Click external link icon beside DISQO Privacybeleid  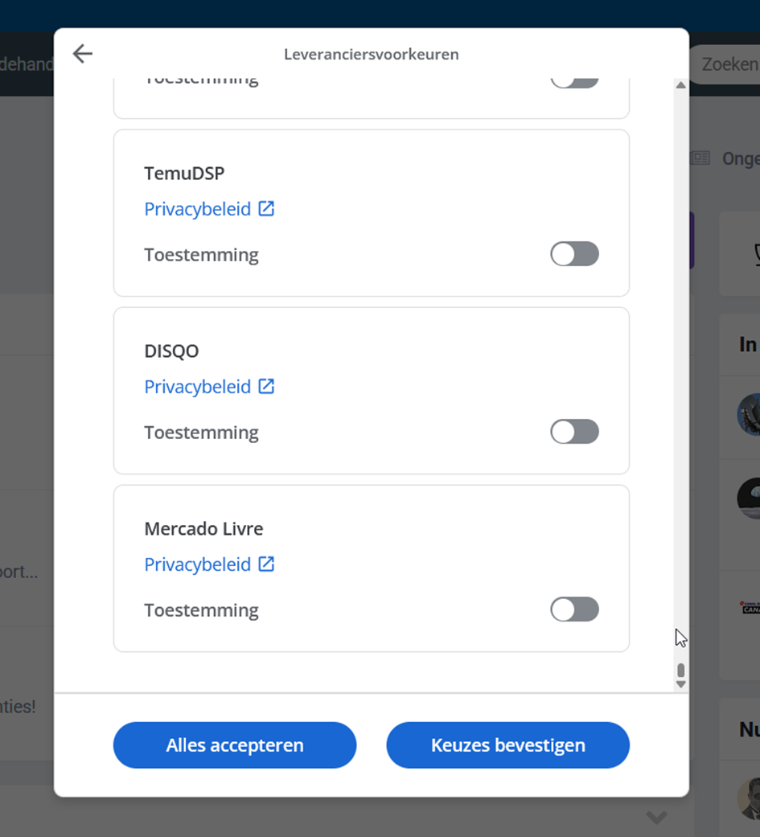(x=266, y=387)
